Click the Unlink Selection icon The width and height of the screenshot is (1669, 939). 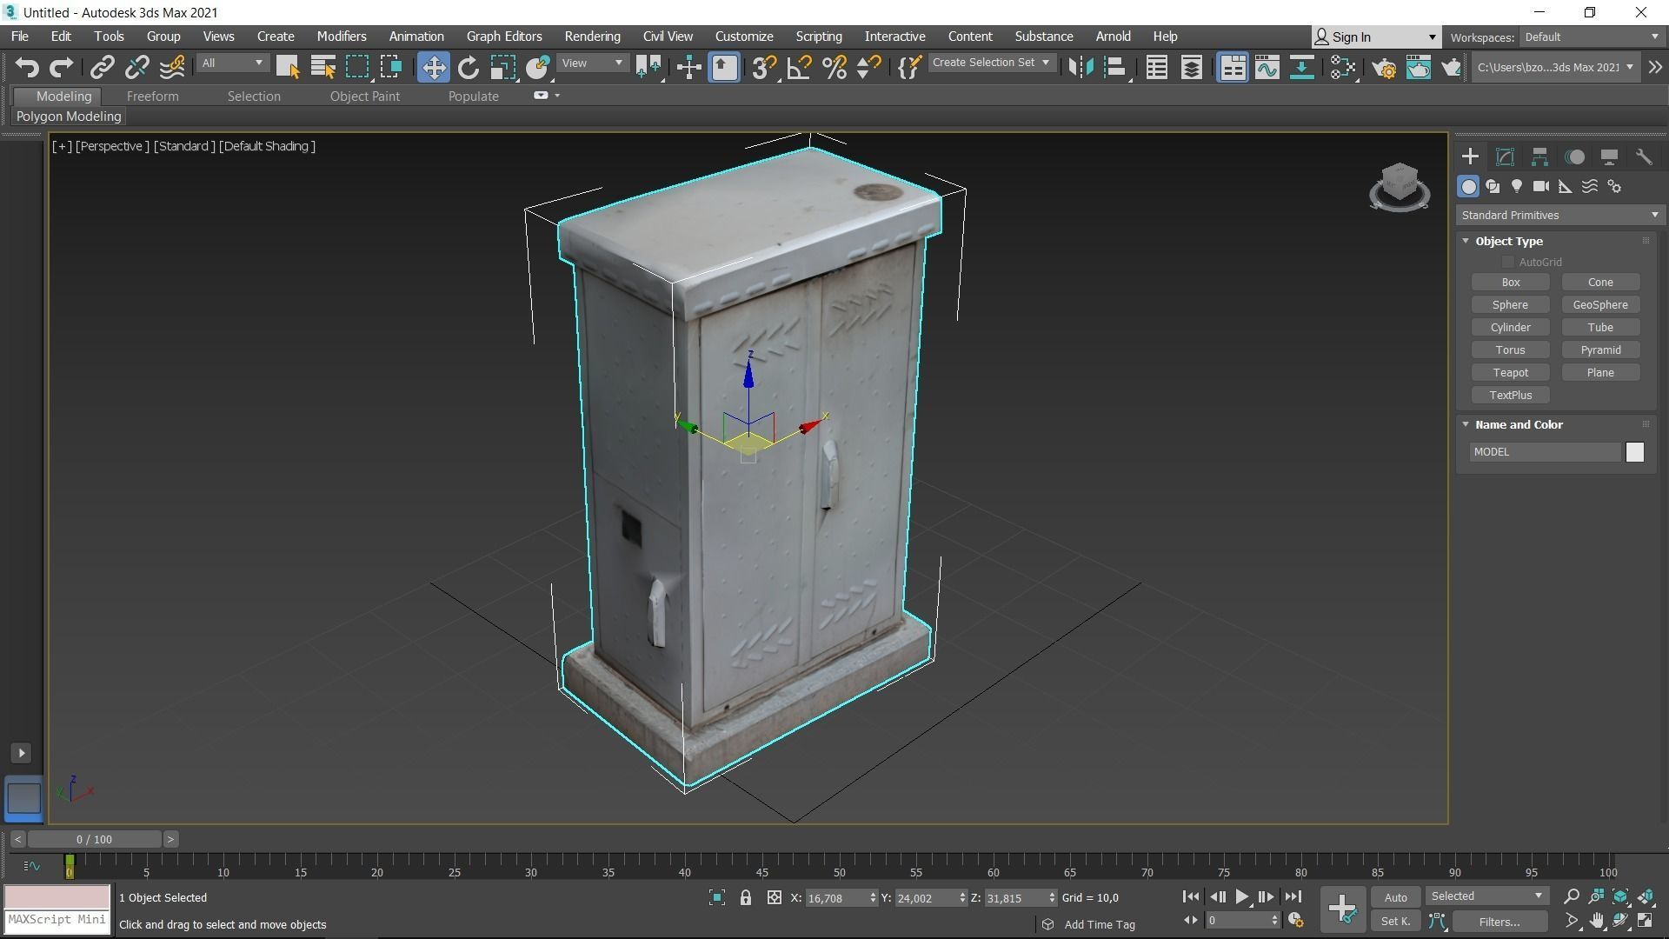coord(136,67)
